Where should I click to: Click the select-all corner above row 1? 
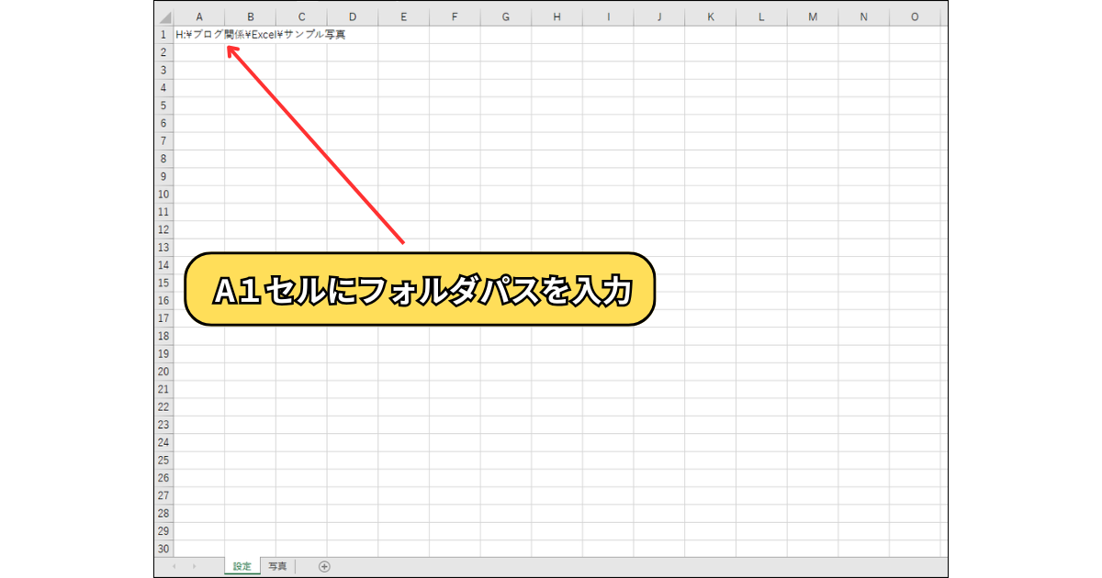[163, 17]
